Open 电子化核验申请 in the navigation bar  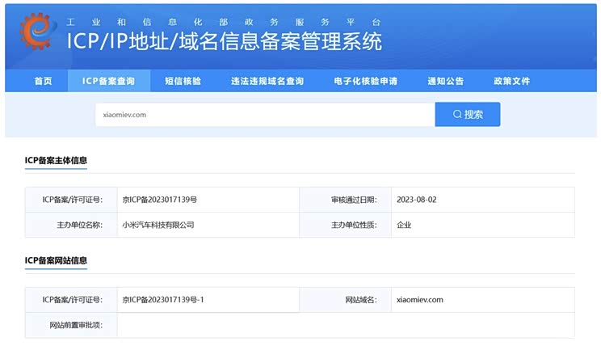click(365, 81)
